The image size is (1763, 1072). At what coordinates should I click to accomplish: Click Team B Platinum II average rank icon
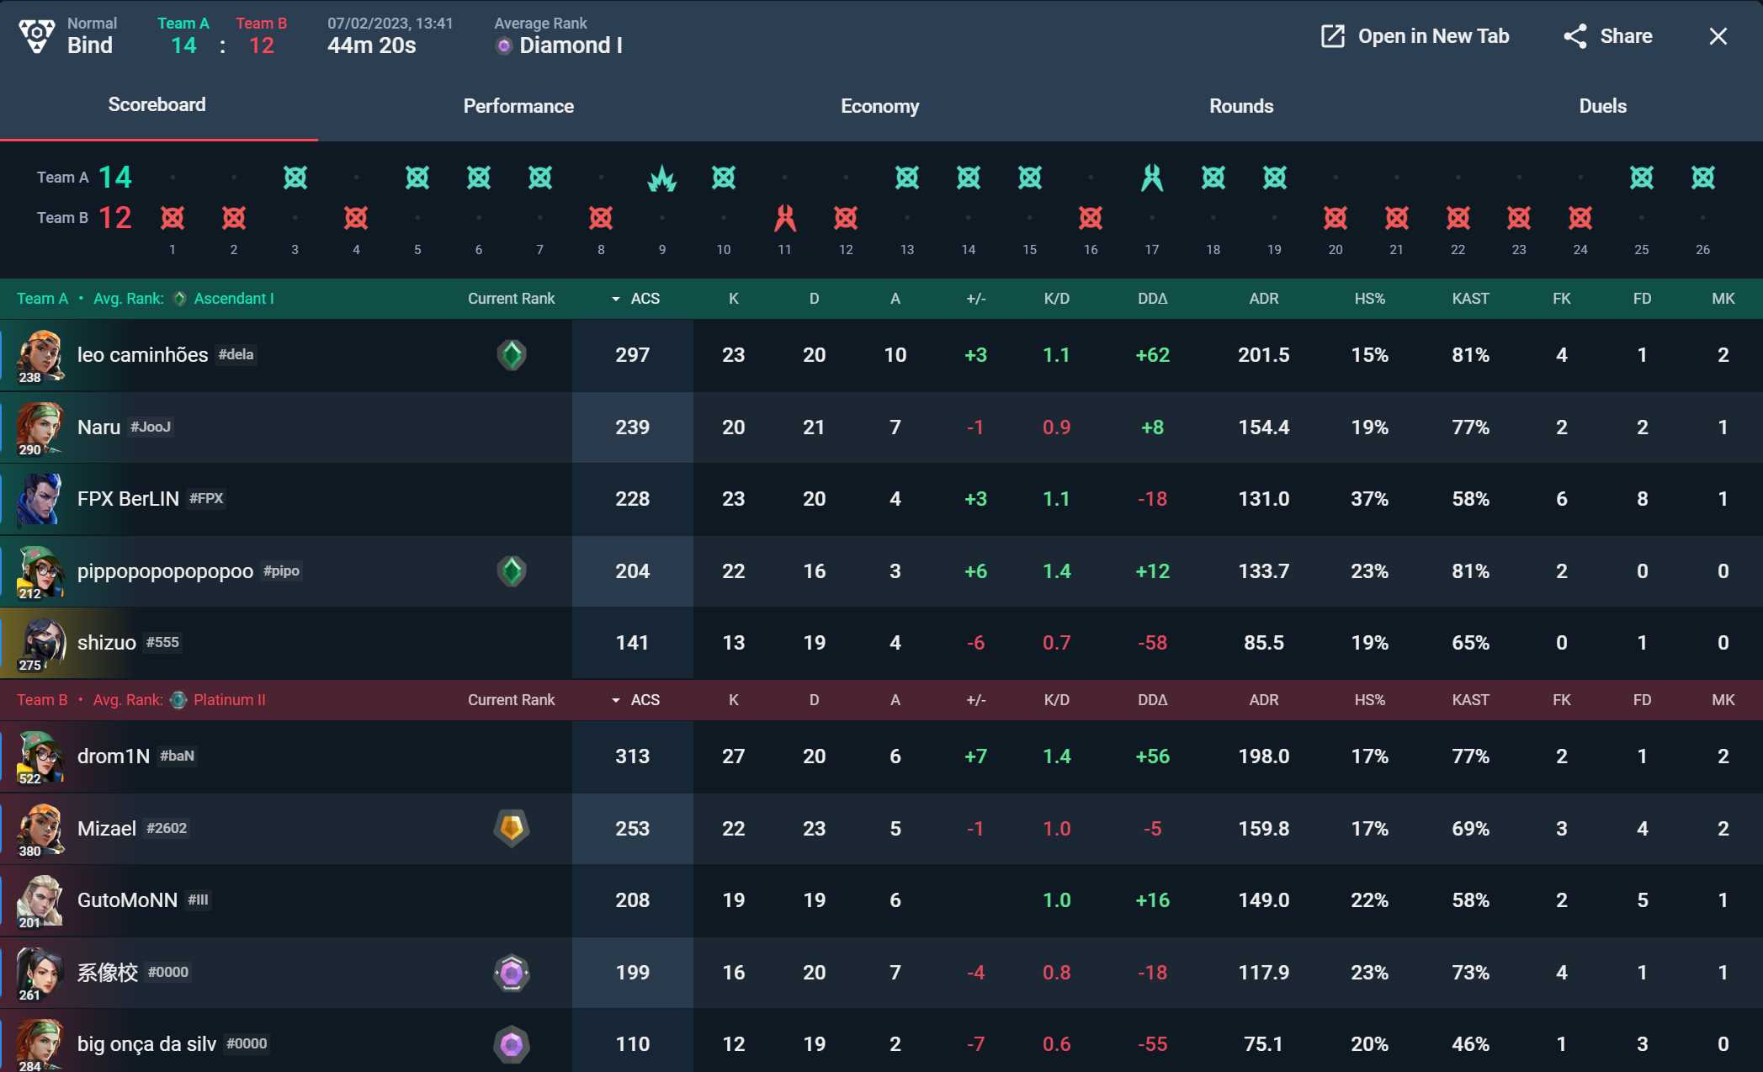click(x=178, y=700)
